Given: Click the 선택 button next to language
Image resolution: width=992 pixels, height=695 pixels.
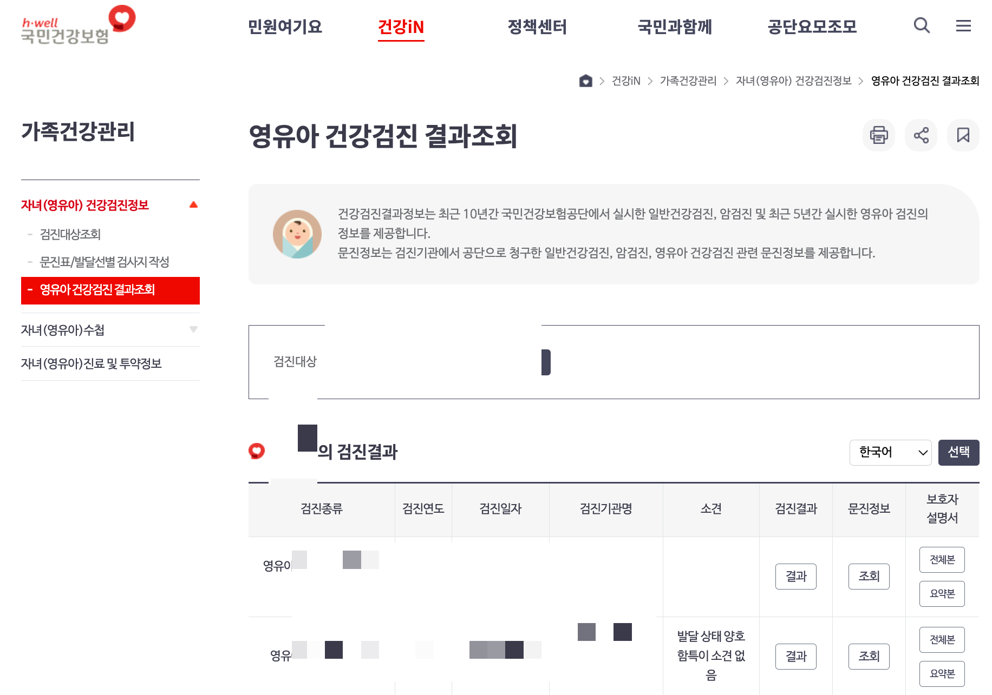Looking at the screenshot, I should click(x=958, y=453).
